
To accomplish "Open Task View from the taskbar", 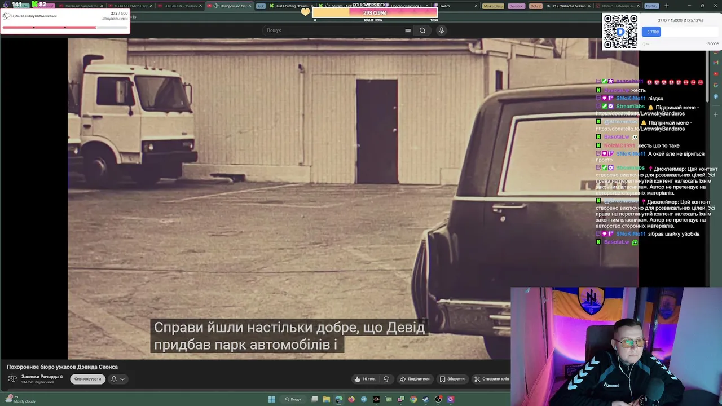I will click(x=314, y=399).
